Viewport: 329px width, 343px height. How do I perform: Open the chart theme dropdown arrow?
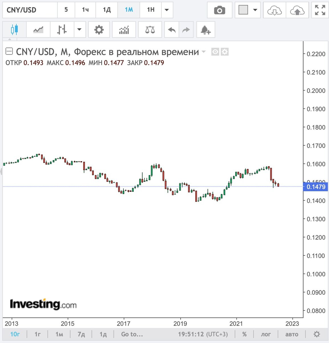pos(255,10)
